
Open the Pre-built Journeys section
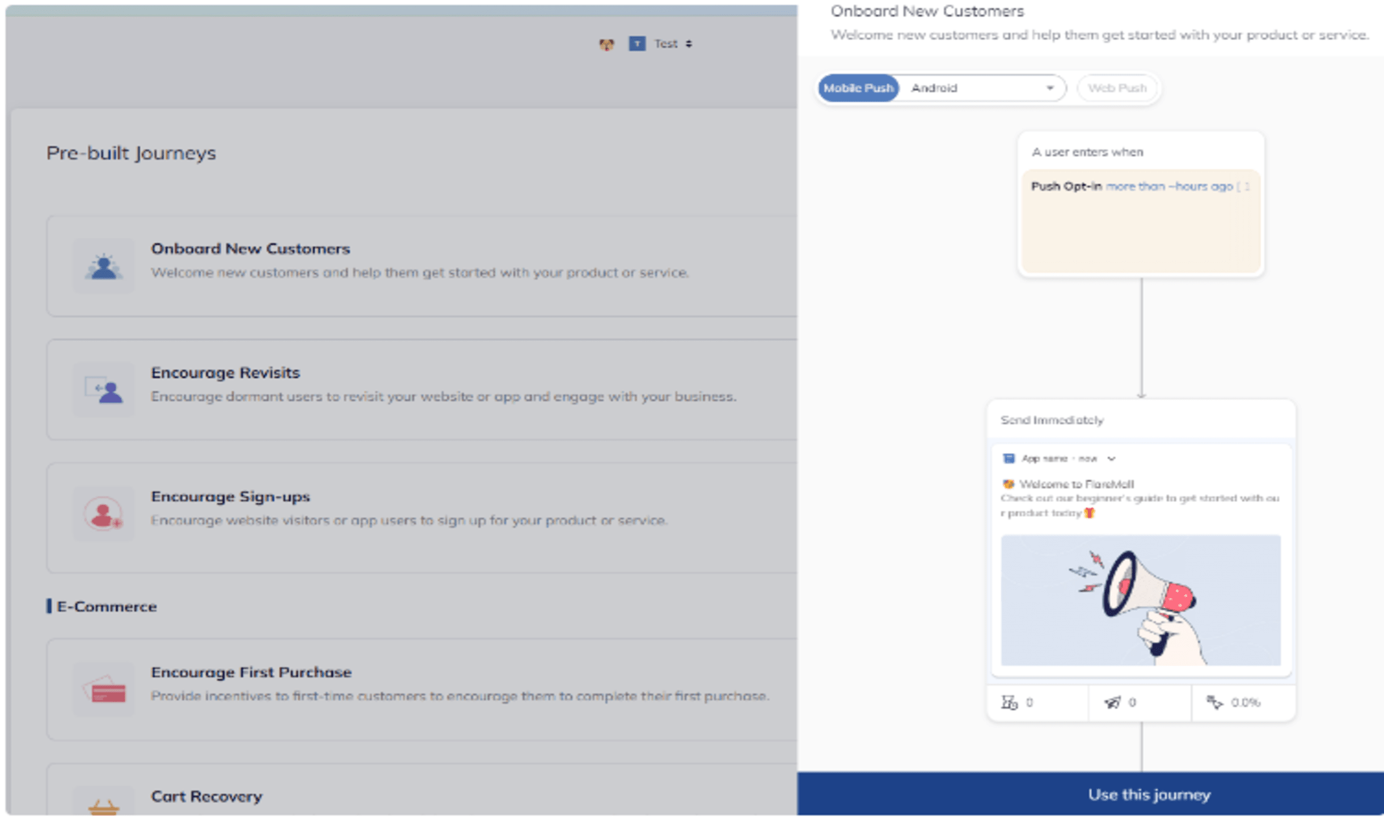(130, 152)
